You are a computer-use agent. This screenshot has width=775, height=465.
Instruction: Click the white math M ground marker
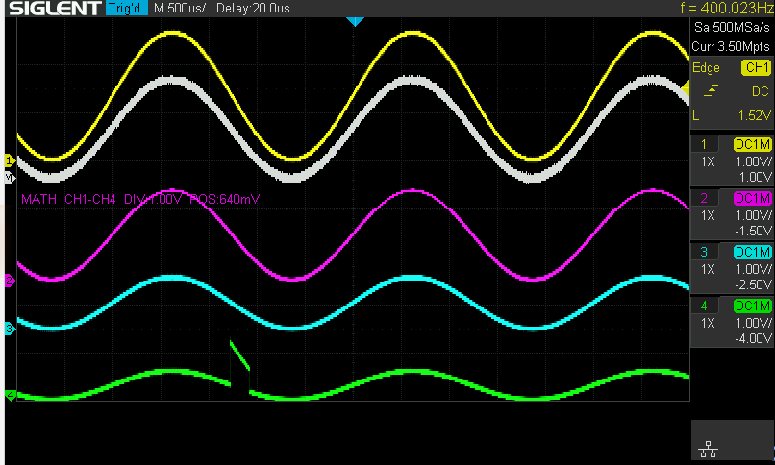tap(10, 177)
